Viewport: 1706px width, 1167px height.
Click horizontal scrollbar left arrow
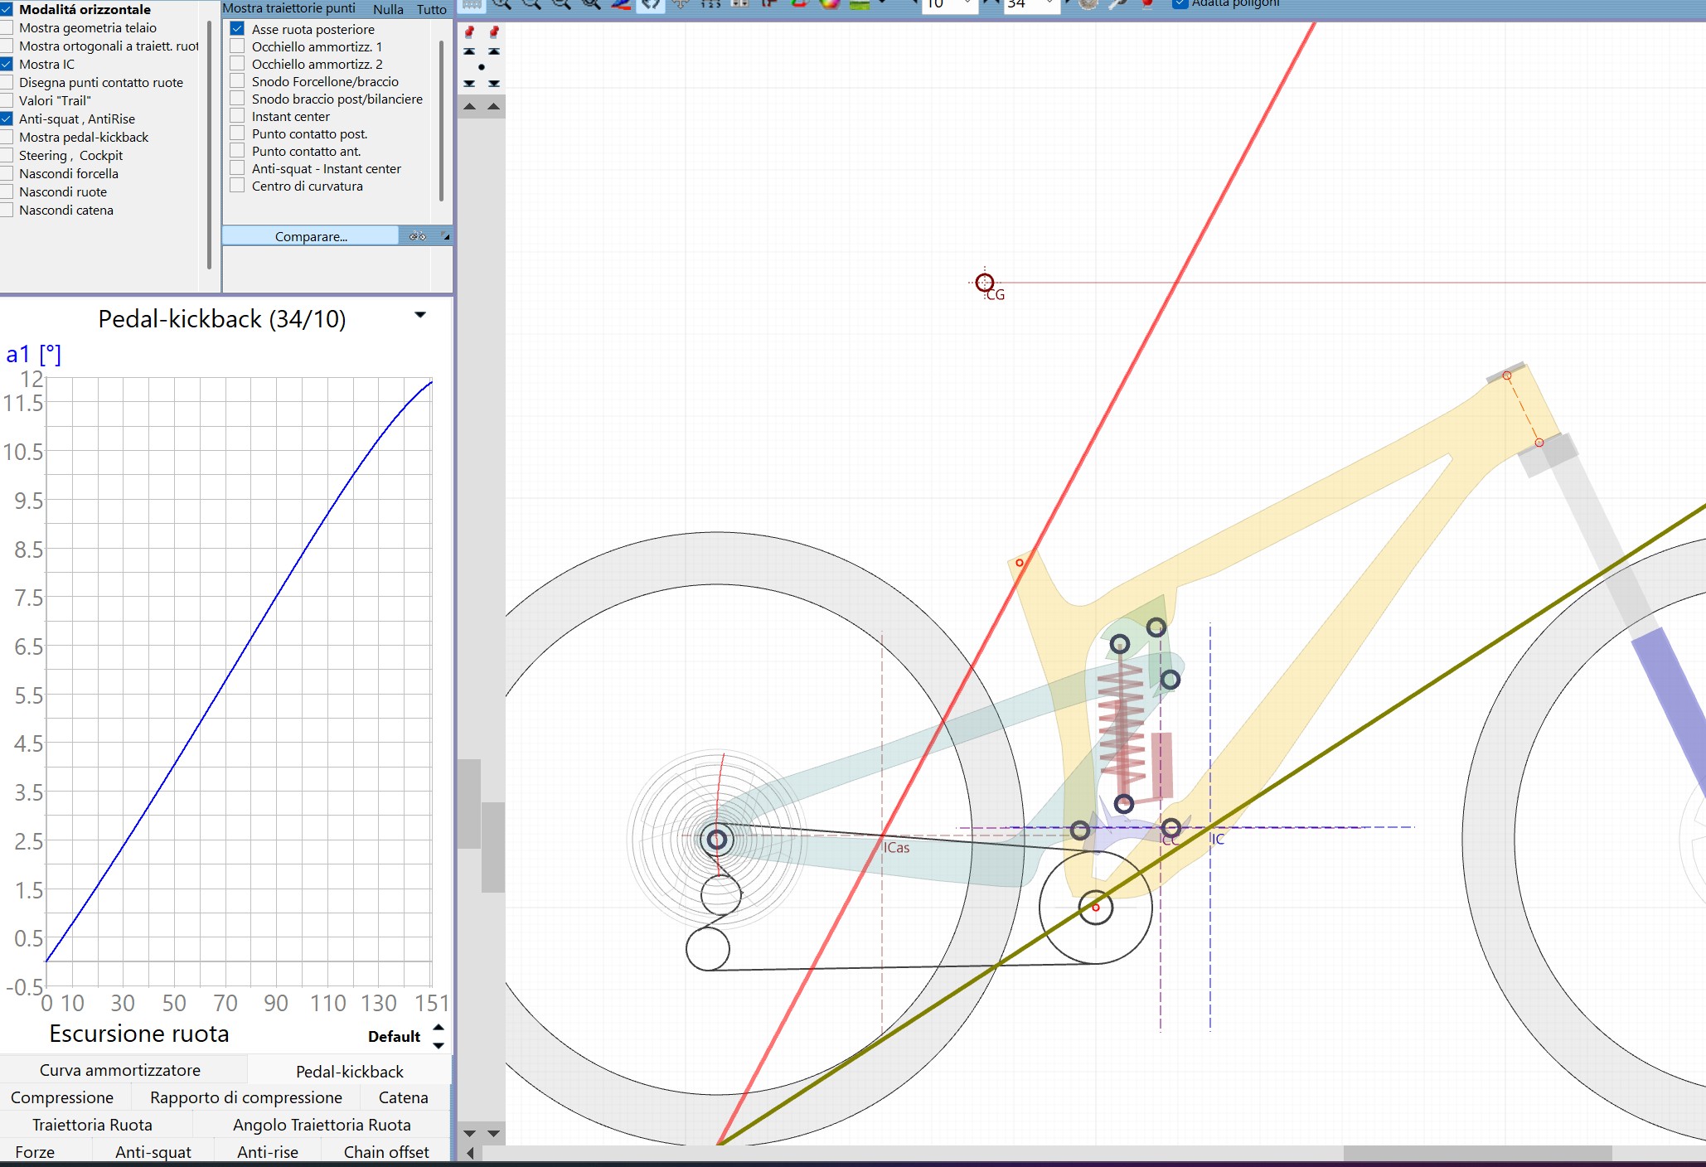(470, 1153)
